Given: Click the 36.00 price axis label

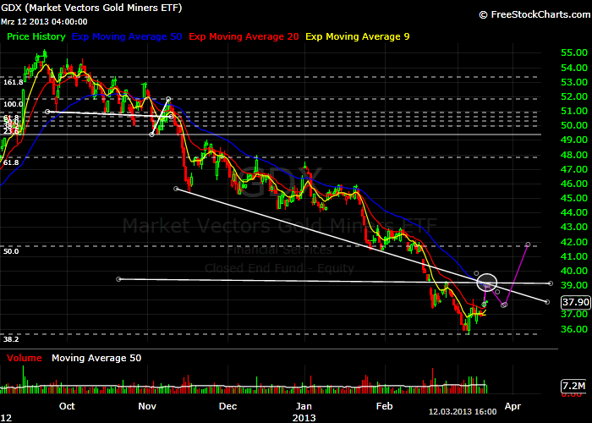Looking at the screenshot, I should [574, 329].
